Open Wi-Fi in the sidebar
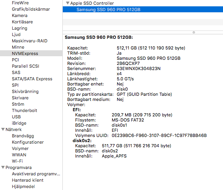The height and width of the screenshot is (190, 223). (17, 161)
